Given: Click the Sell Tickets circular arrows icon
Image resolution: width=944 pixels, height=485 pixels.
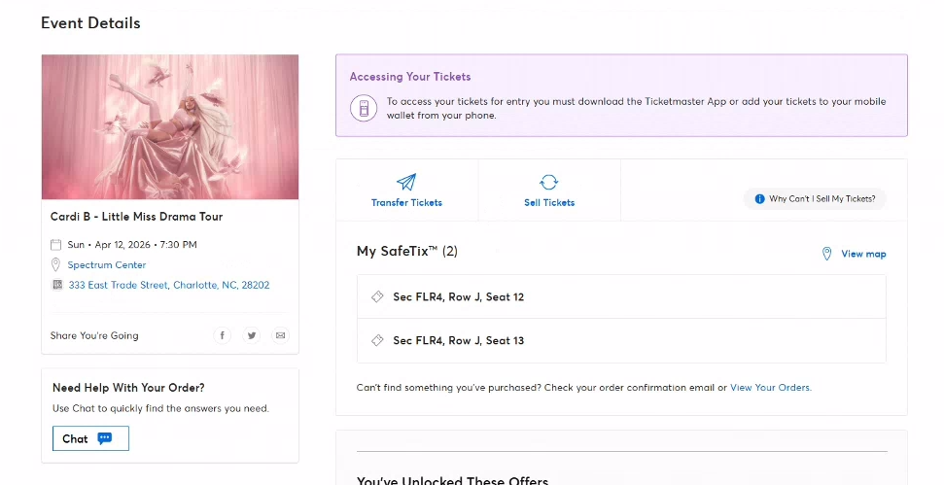Looking at the screenshot, I should pyautogui.click(x=549, y=182).
